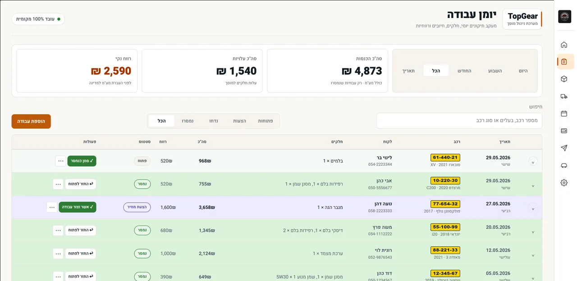Click the vehicle search input field
Screen dimensions: 577x281
coord(459,121)
